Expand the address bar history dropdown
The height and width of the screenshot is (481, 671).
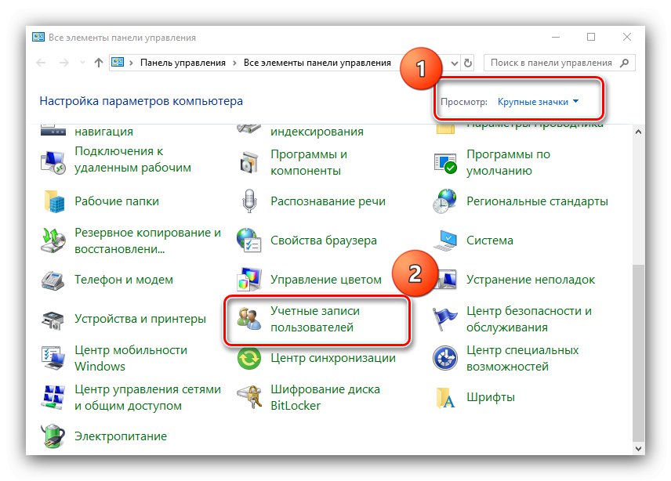[x=452, y=63]
